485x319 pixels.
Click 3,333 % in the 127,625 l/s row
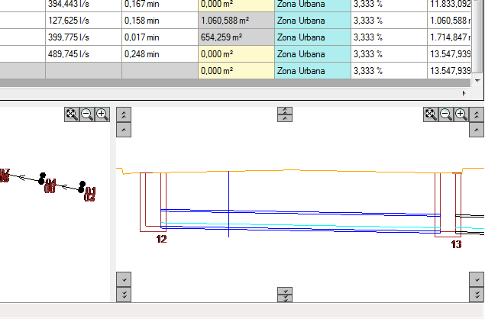[389, 21]
